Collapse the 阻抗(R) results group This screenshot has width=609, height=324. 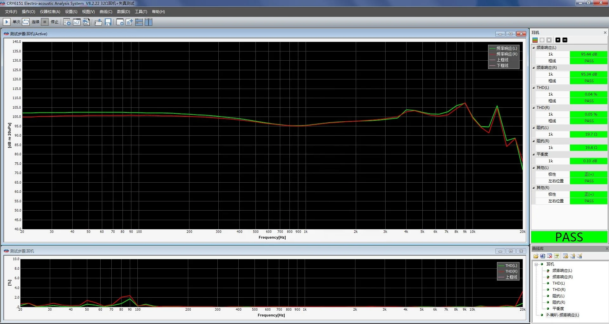tap(533, 141)
